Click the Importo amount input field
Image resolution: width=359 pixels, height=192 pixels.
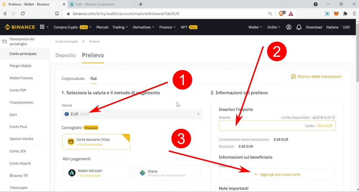coord(277,126)
